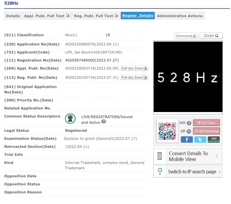Download full doc for Reg. Publ. No

tap(134, 78)
